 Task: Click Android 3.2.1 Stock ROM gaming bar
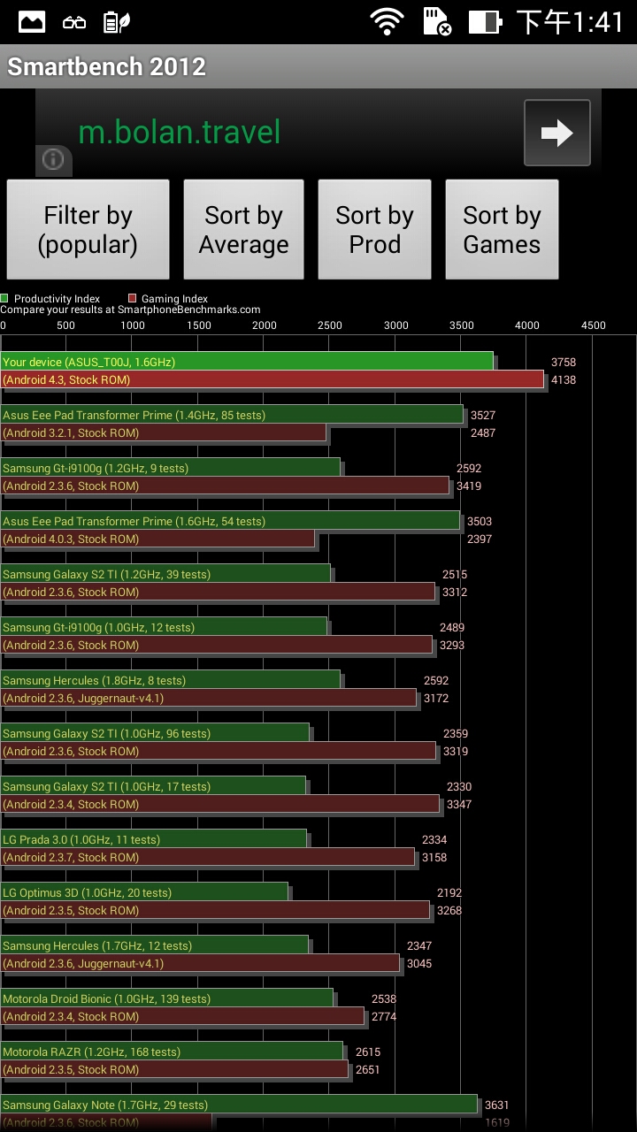(x=164, y=432)
